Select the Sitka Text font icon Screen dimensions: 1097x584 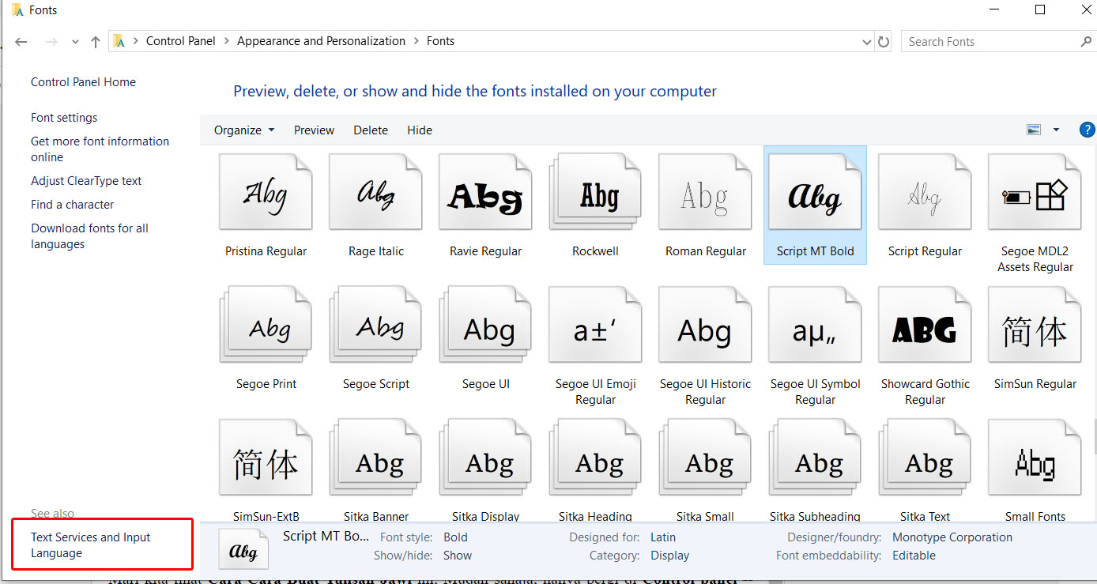925,458
